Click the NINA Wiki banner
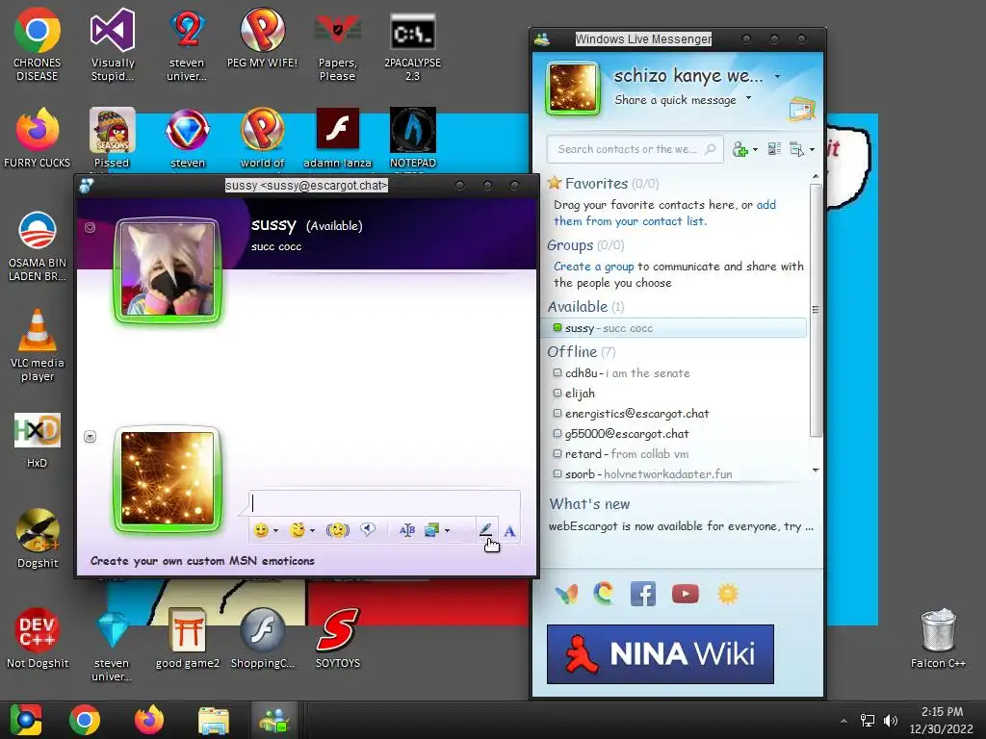Viewport: 986px width, 739px height. click(661, 654)
